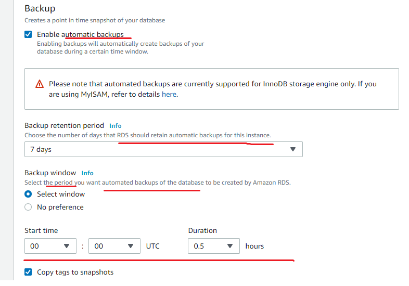Click the Backup window field label
The width and height of the screenshot is (409, 286).
click(50, 173)
